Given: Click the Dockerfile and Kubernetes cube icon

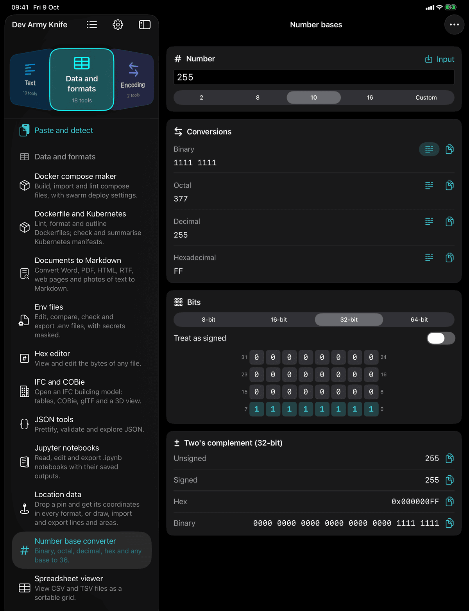Looking at the screenshot, I should 25,227.
